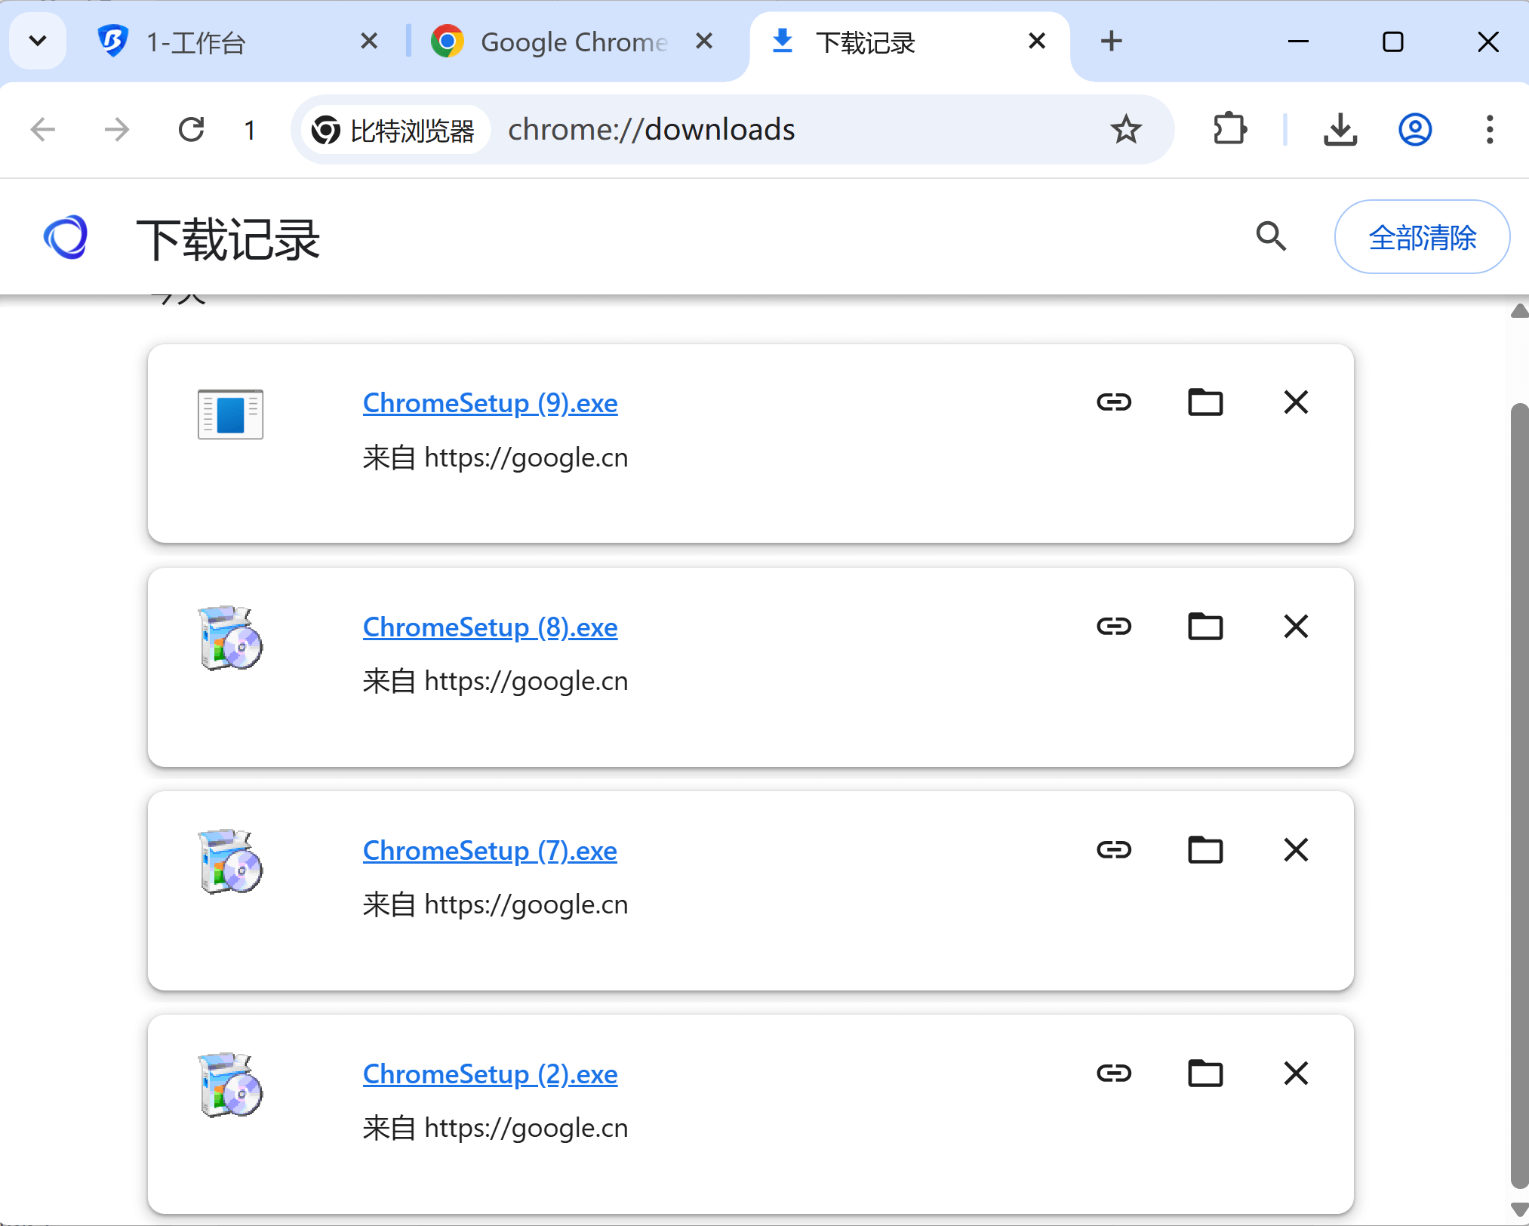Image resolution: width=1529 pixels, height=1226 pixels.
Task: Click the scrollbar down arrow
Action: [1519, 1210]
